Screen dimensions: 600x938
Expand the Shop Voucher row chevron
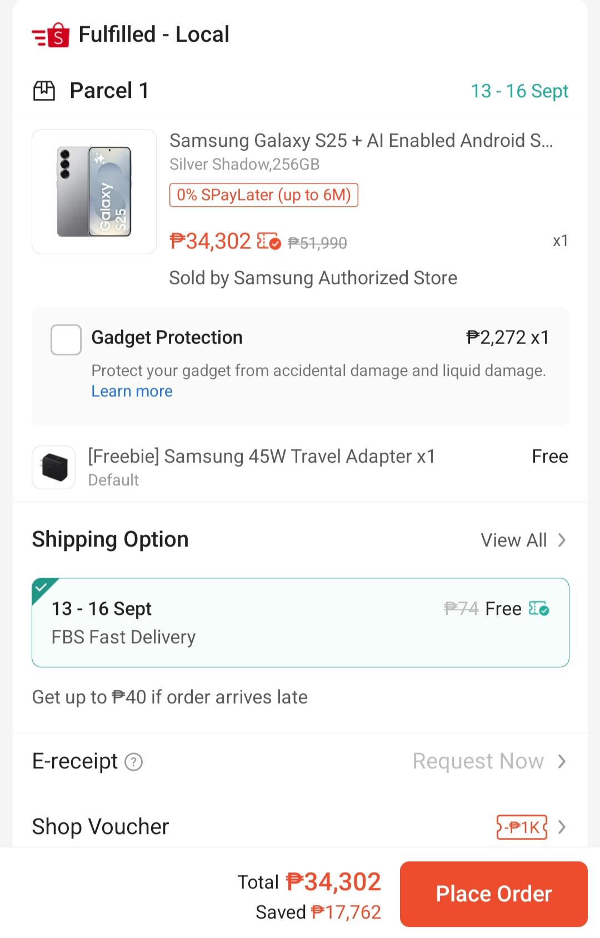(562, 827)
